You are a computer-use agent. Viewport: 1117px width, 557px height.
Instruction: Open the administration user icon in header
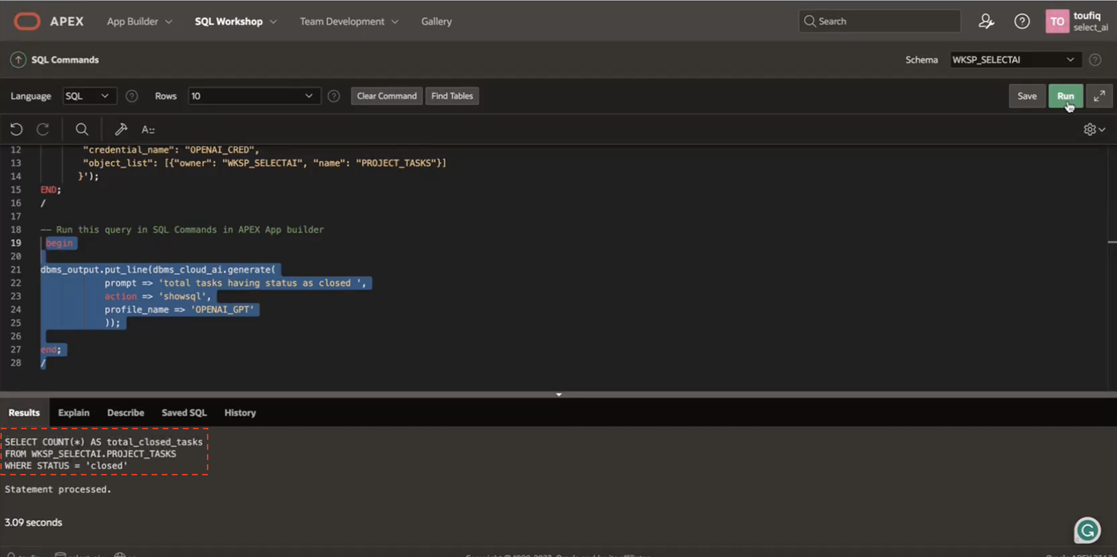986,21
